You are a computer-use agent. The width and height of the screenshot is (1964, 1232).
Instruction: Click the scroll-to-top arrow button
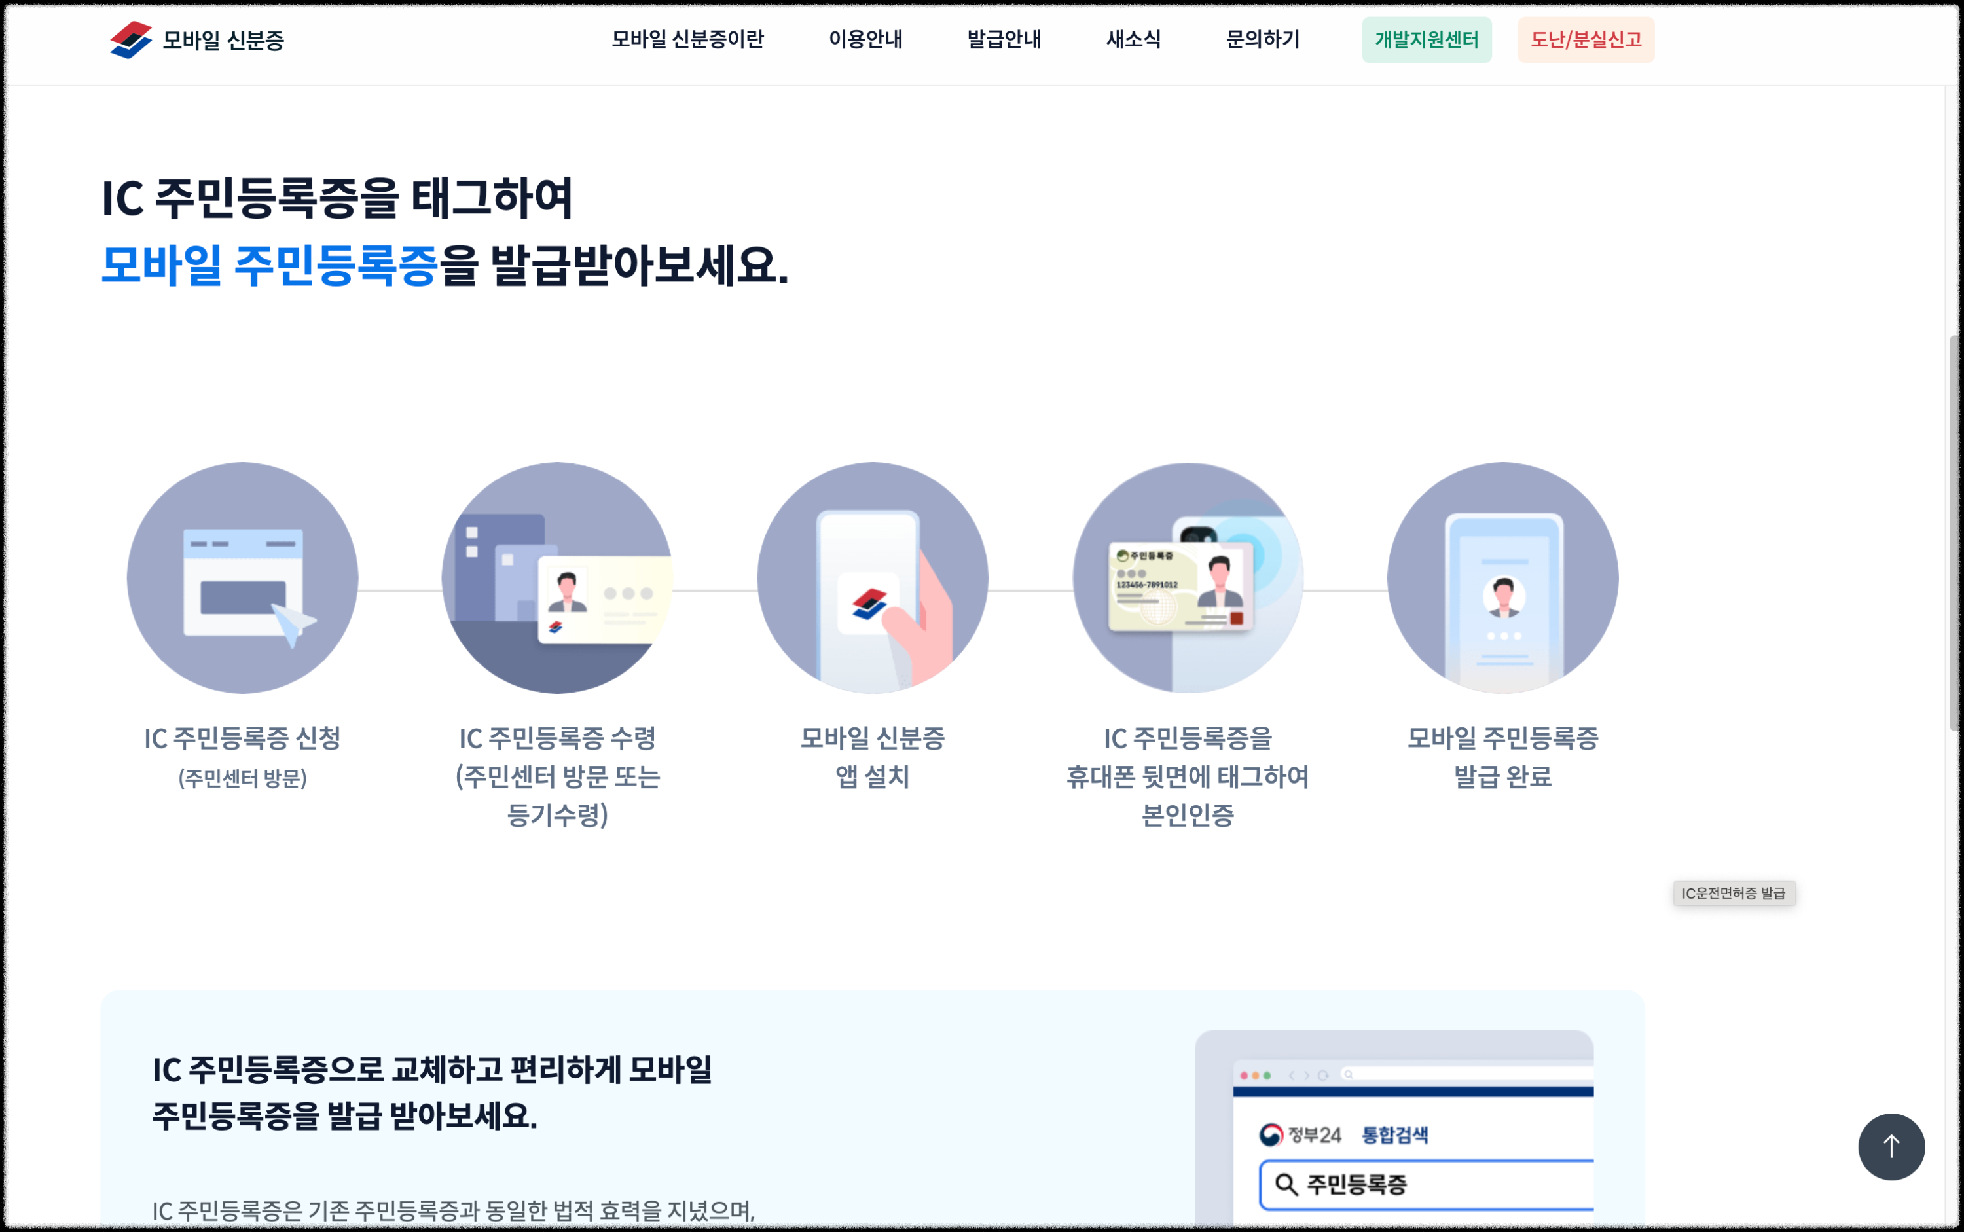[1891, 1146]
